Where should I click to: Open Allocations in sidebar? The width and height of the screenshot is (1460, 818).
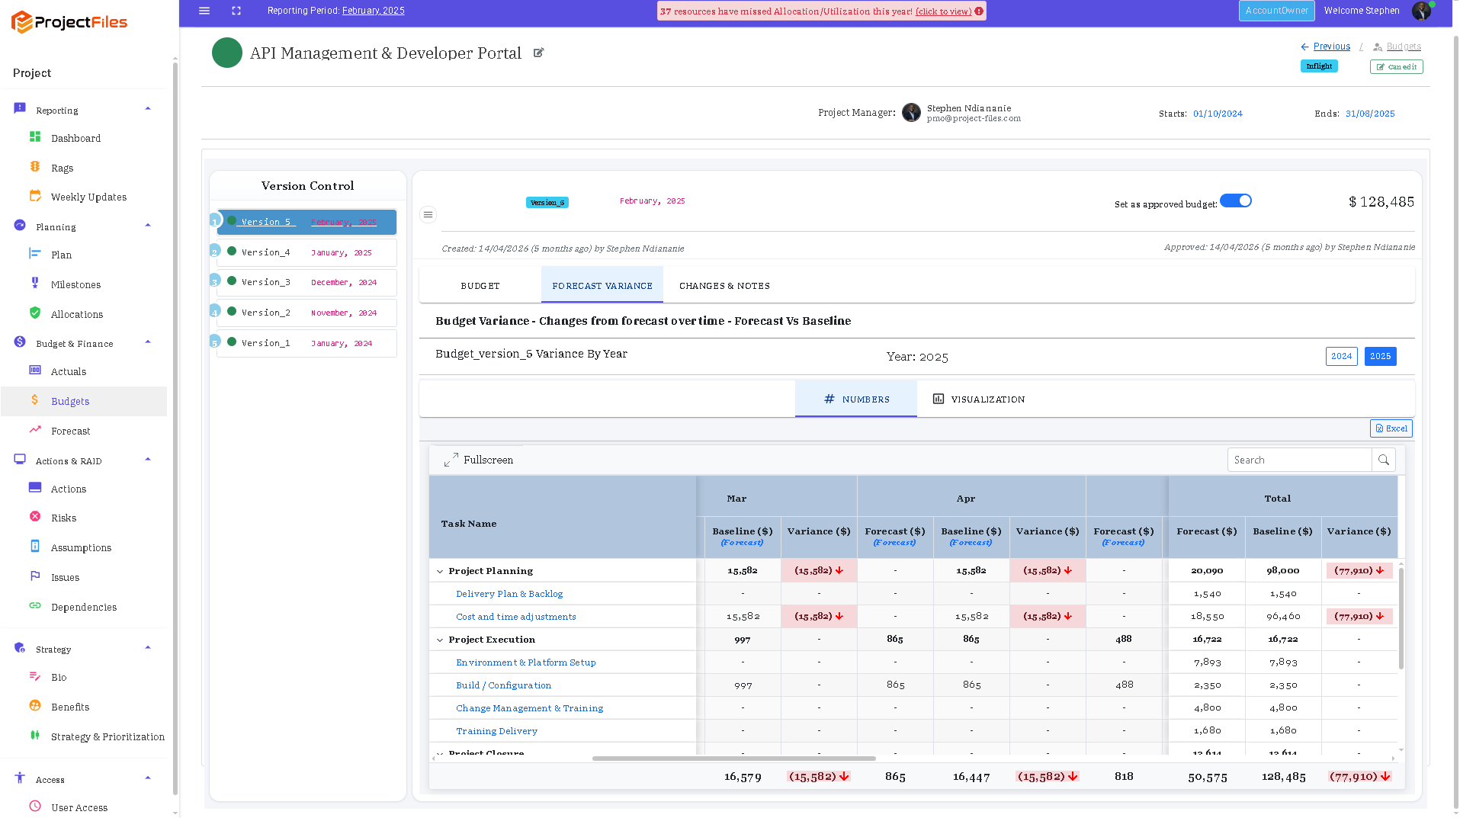coord(76,314)
